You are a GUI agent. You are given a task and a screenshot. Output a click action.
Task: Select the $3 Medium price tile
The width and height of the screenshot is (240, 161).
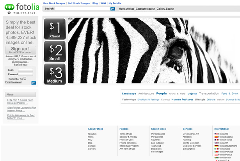tap(55, 74)
